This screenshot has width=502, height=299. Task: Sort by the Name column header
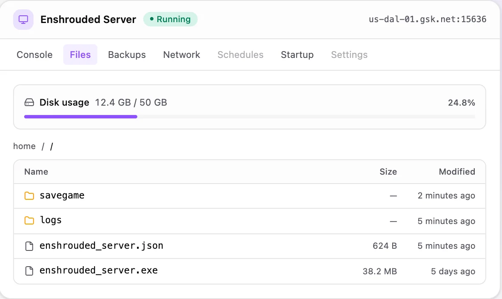click(36, 172)
